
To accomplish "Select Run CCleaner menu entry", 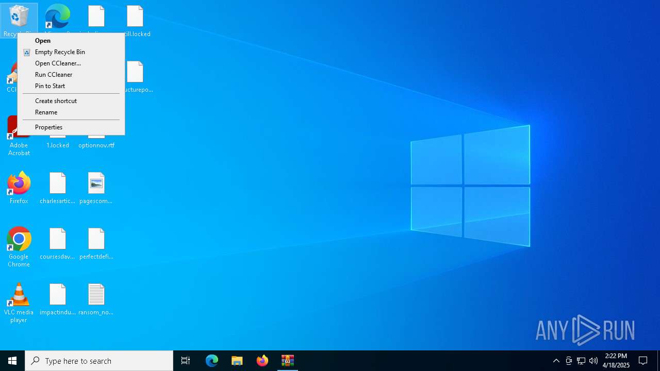I will pos(71,75).
